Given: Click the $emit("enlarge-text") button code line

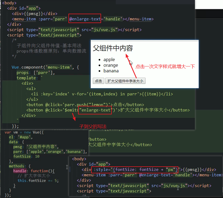Looking at the screenshot, I should click(108, 110).
